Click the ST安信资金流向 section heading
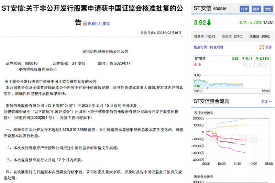 (211, 101)
